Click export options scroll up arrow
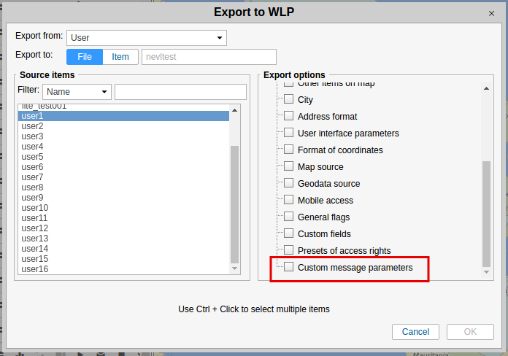The image size is (508, 356). click(487, 89)
